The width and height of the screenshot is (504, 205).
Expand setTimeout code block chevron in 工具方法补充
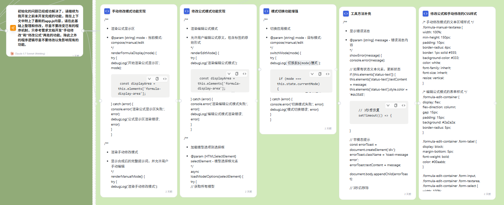[x=388, y=105]
